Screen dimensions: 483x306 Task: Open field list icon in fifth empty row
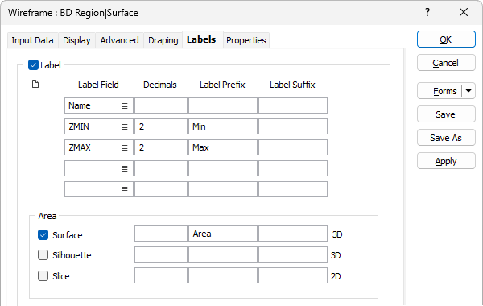click(125, 189)
